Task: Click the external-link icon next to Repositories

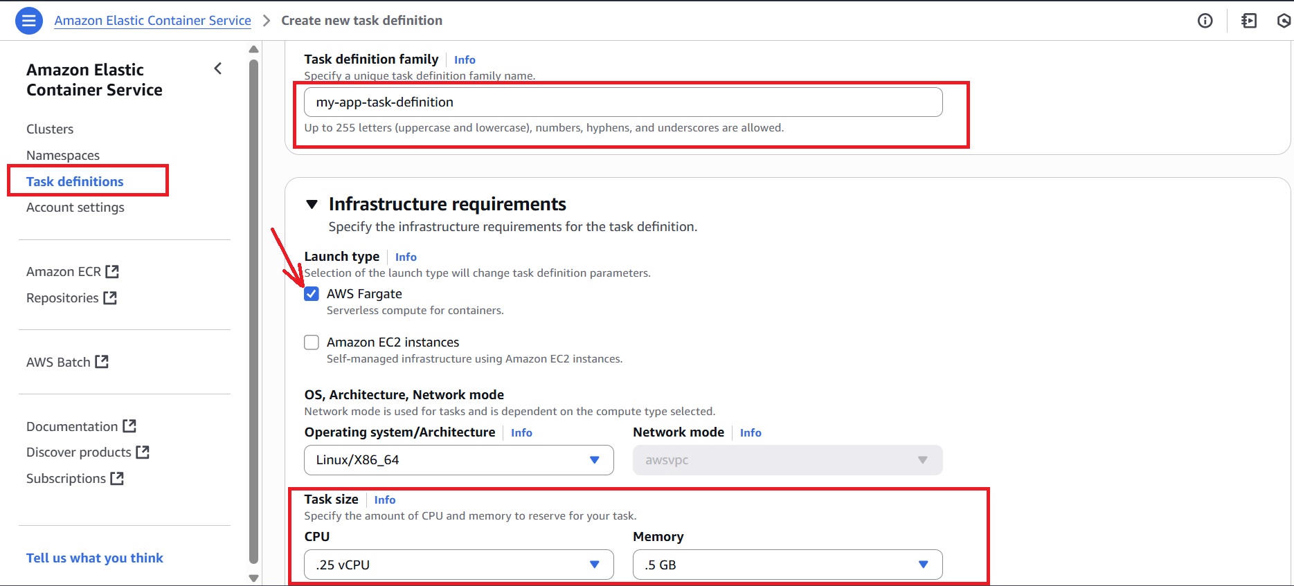Action: [x=110, y=298]
